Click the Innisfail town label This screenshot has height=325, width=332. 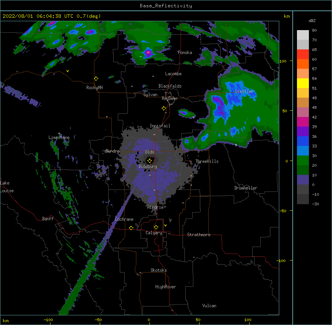click(x=160, y=126)
